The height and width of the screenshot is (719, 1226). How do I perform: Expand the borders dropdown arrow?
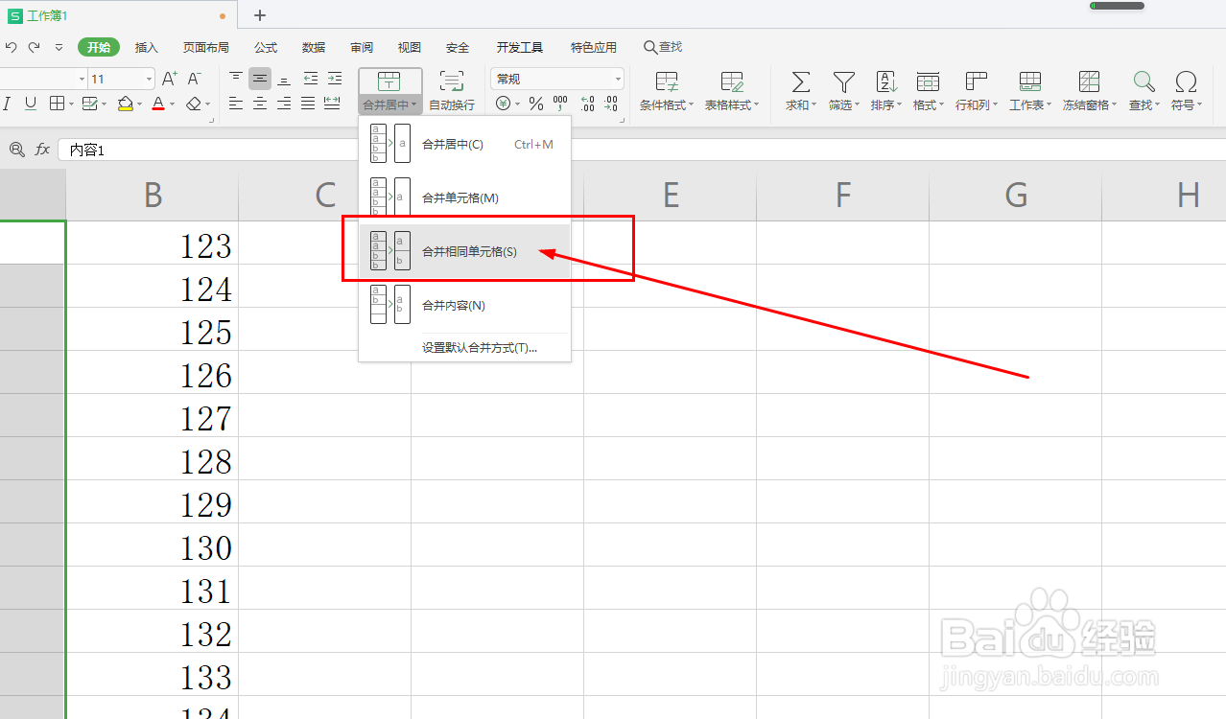[72, 104]
